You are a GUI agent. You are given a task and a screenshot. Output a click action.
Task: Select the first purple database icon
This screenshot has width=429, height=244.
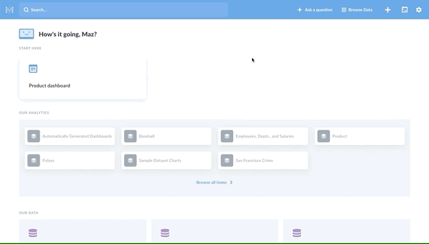click(x=33, y=233)
